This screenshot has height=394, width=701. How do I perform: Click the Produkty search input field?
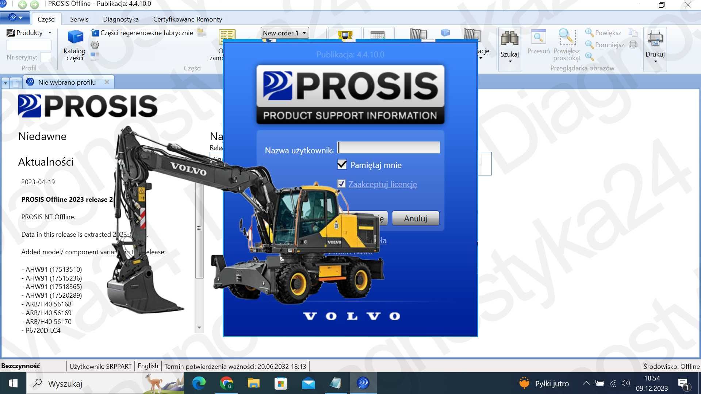(x=29, y=45)
